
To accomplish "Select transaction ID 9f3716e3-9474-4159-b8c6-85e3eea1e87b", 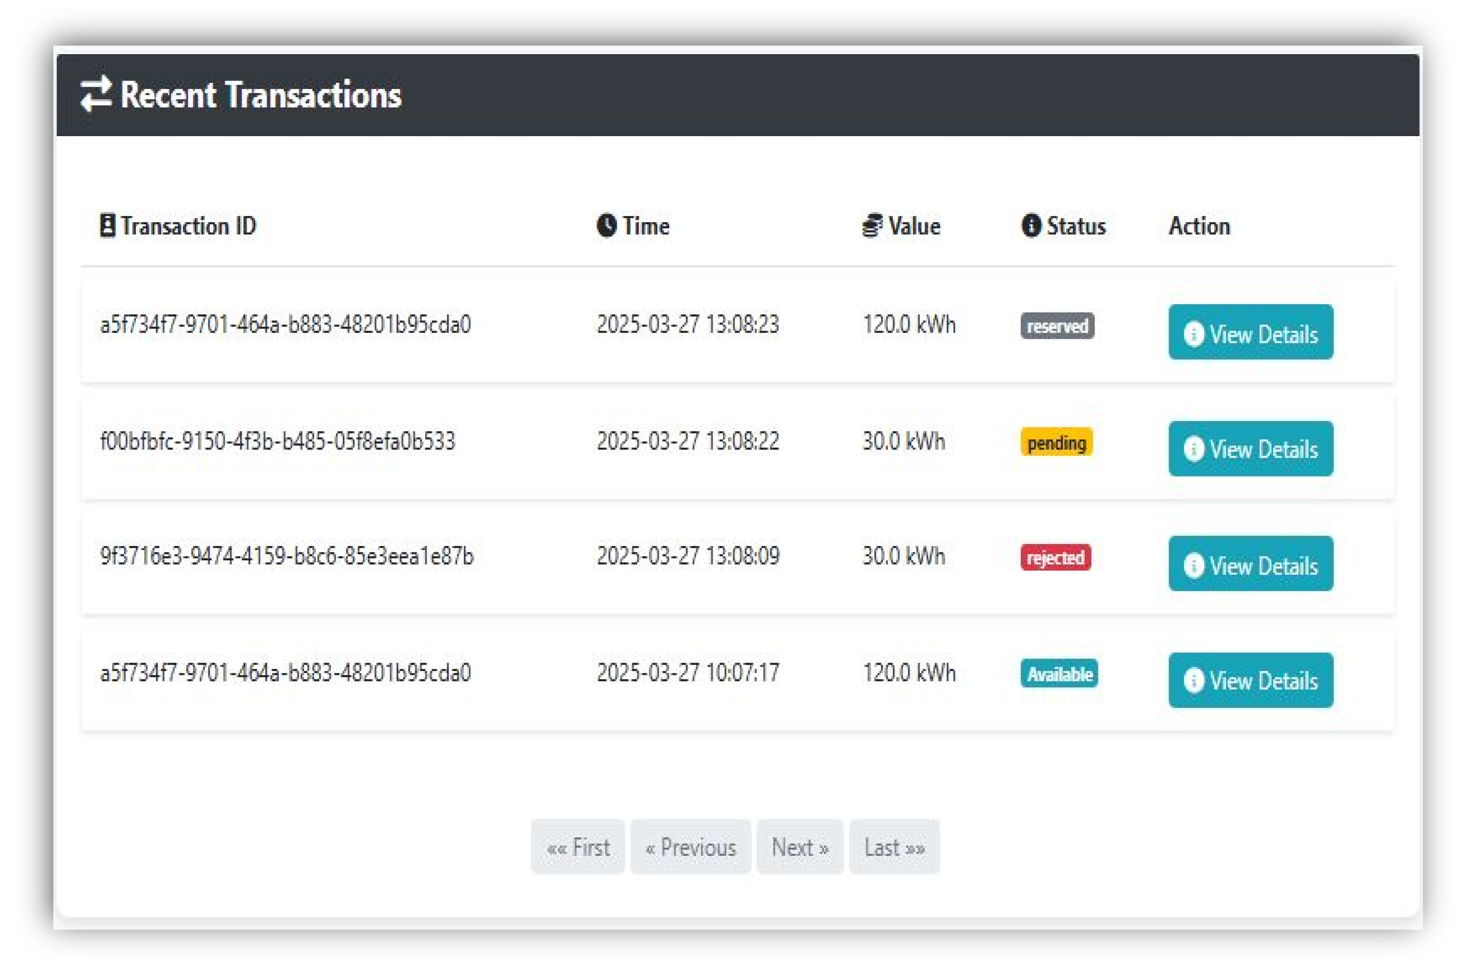I will click(287, 556).
